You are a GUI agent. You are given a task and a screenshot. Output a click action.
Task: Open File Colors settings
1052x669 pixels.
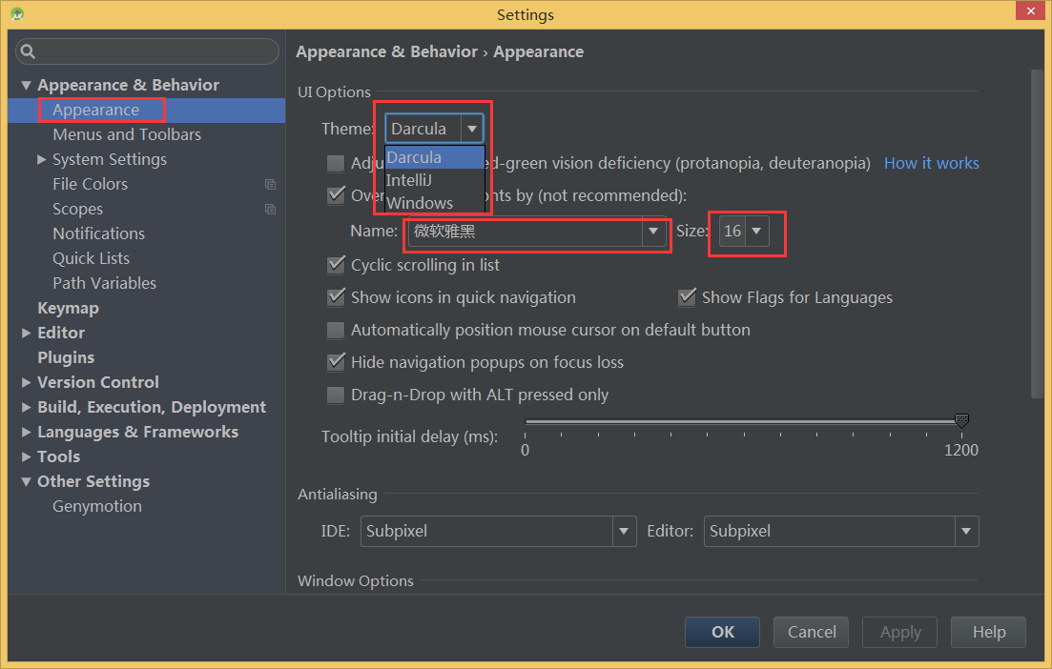[90, 184]
